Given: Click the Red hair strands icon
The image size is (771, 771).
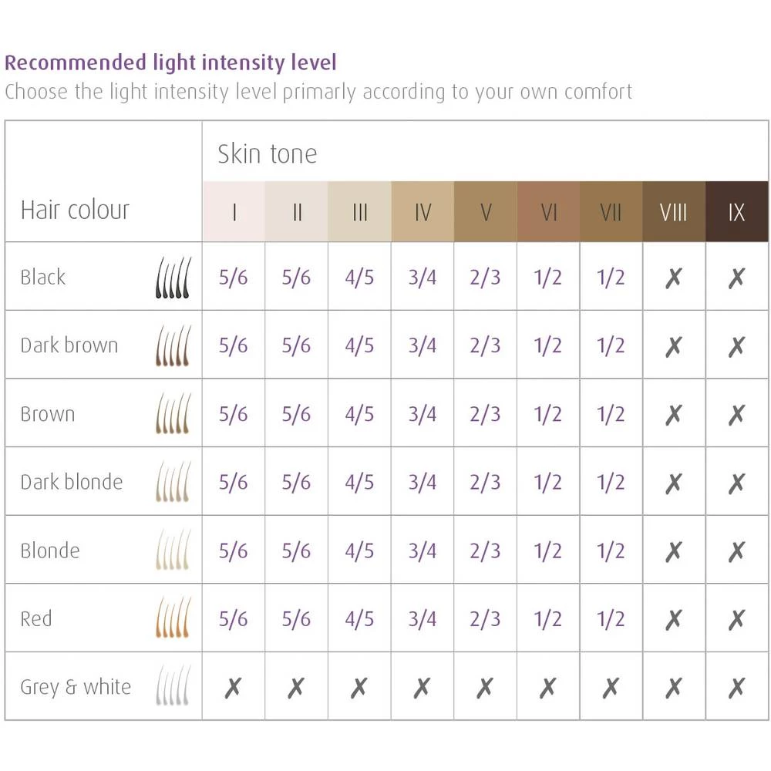Looking at the screenshot, I should click(173, 618).
